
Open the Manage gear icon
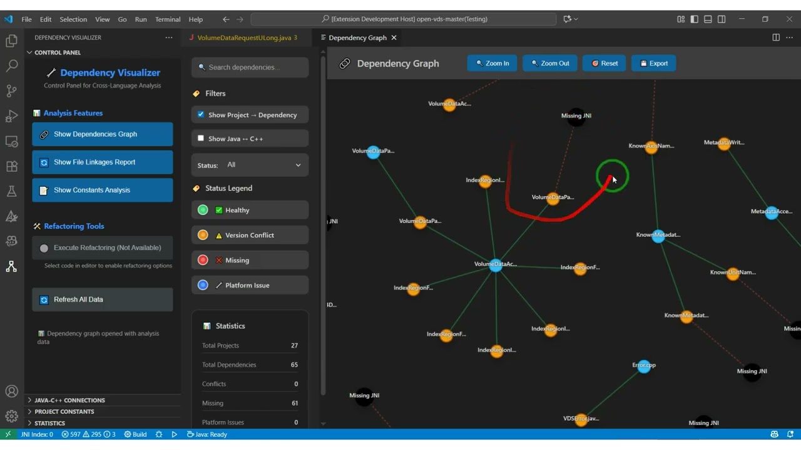[x=11, y=416]
